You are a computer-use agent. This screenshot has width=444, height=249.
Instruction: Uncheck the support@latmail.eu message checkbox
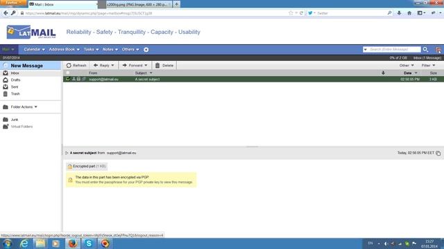(x=68, y=79)
